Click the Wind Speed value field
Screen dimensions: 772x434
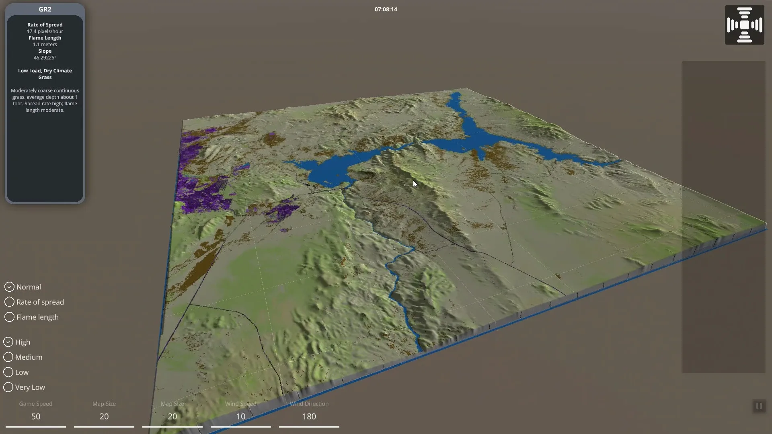point(241,417)
